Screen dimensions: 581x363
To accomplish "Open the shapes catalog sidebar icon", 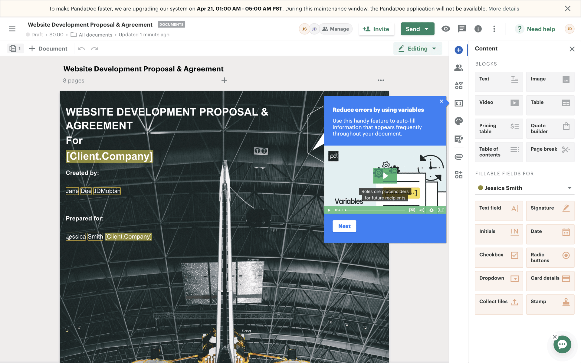I will point(459,85).
